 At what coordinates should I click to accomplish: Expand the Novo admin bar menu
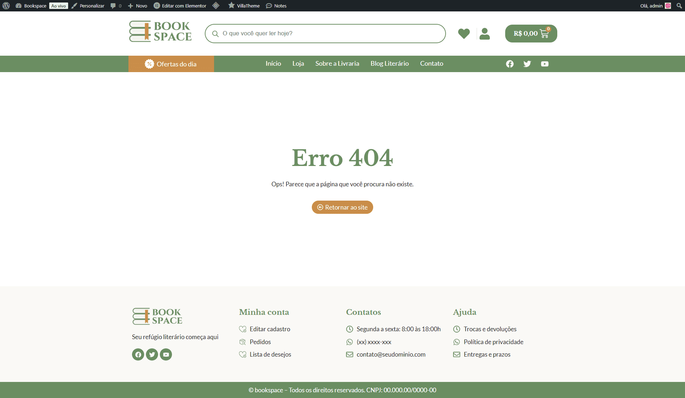138,6
